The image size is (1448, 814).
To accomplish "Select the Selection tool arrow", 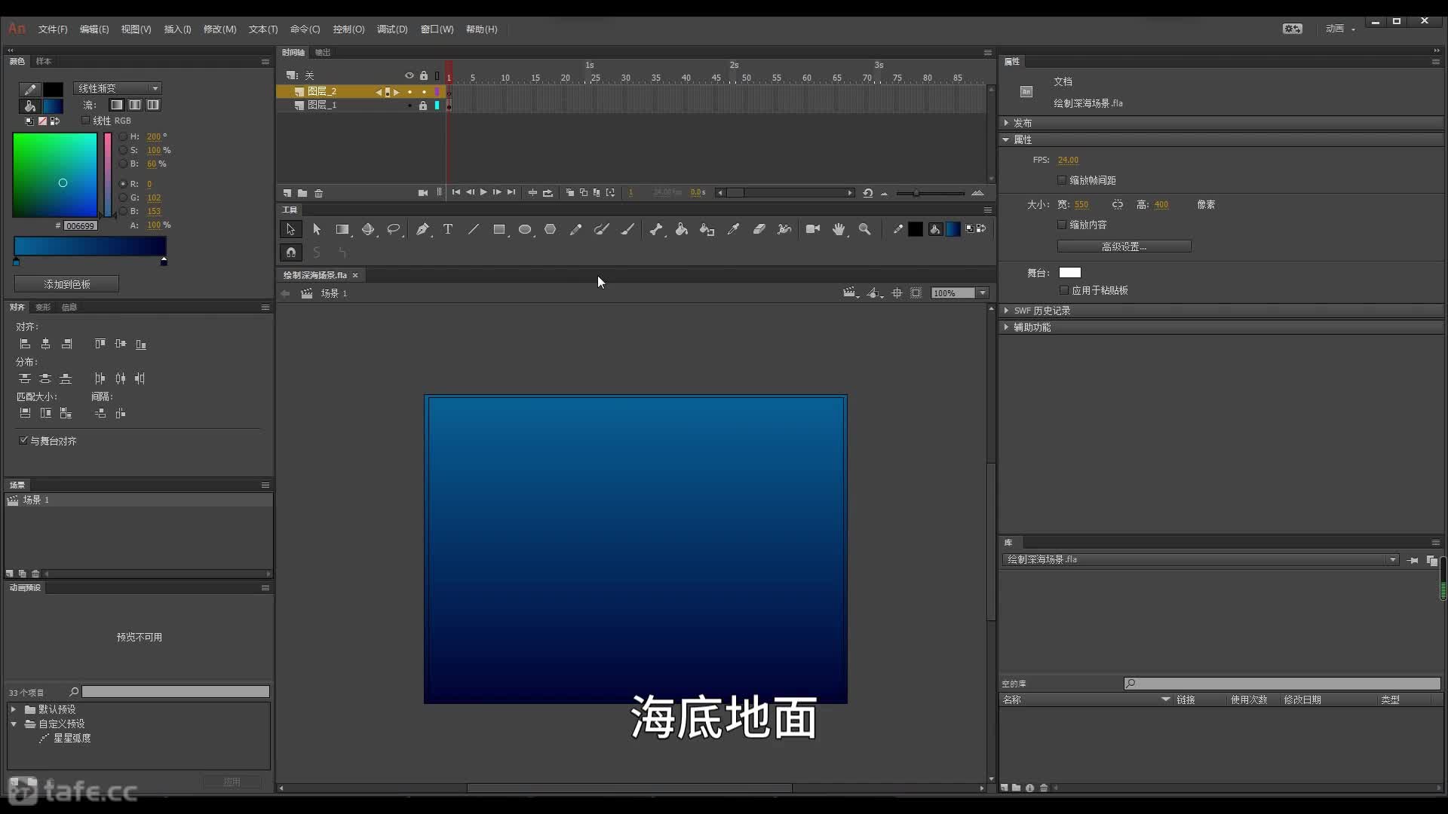I will coord(290,229).
